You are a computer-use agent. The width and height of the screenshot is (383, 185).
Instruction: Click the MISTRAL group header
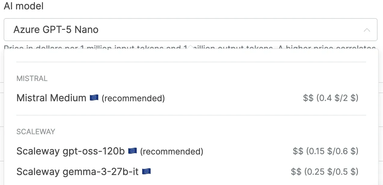pos(32,79)
